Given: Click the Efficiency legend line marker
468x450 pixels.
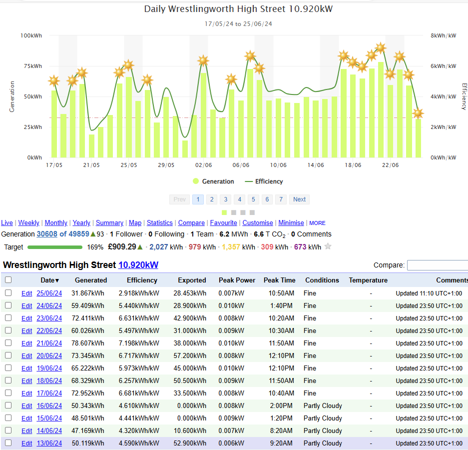Looking at the screenshot, I should 249,181.
